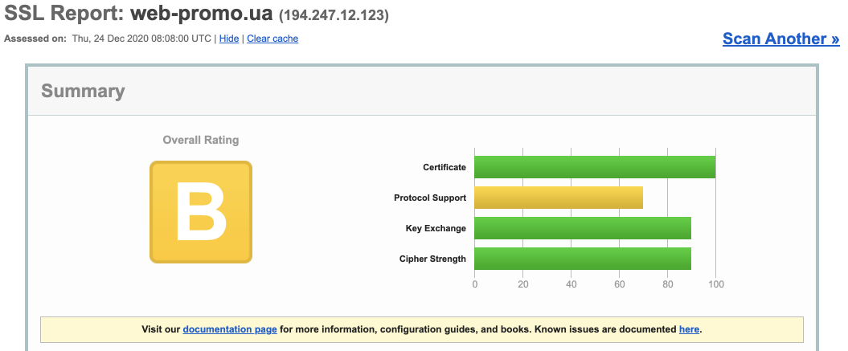The height and width of the screenshot is (351, 848).
Task: Click the Cipher Strength chart label
Action: [432, 259]
